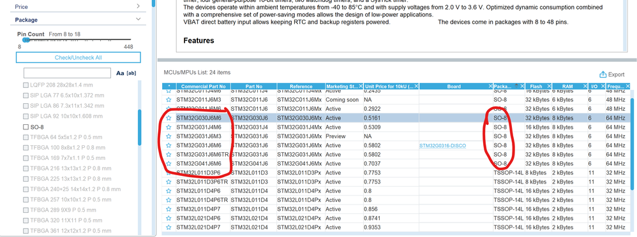Favorite the STM32L021D4P7 row

tap(169, 227)
